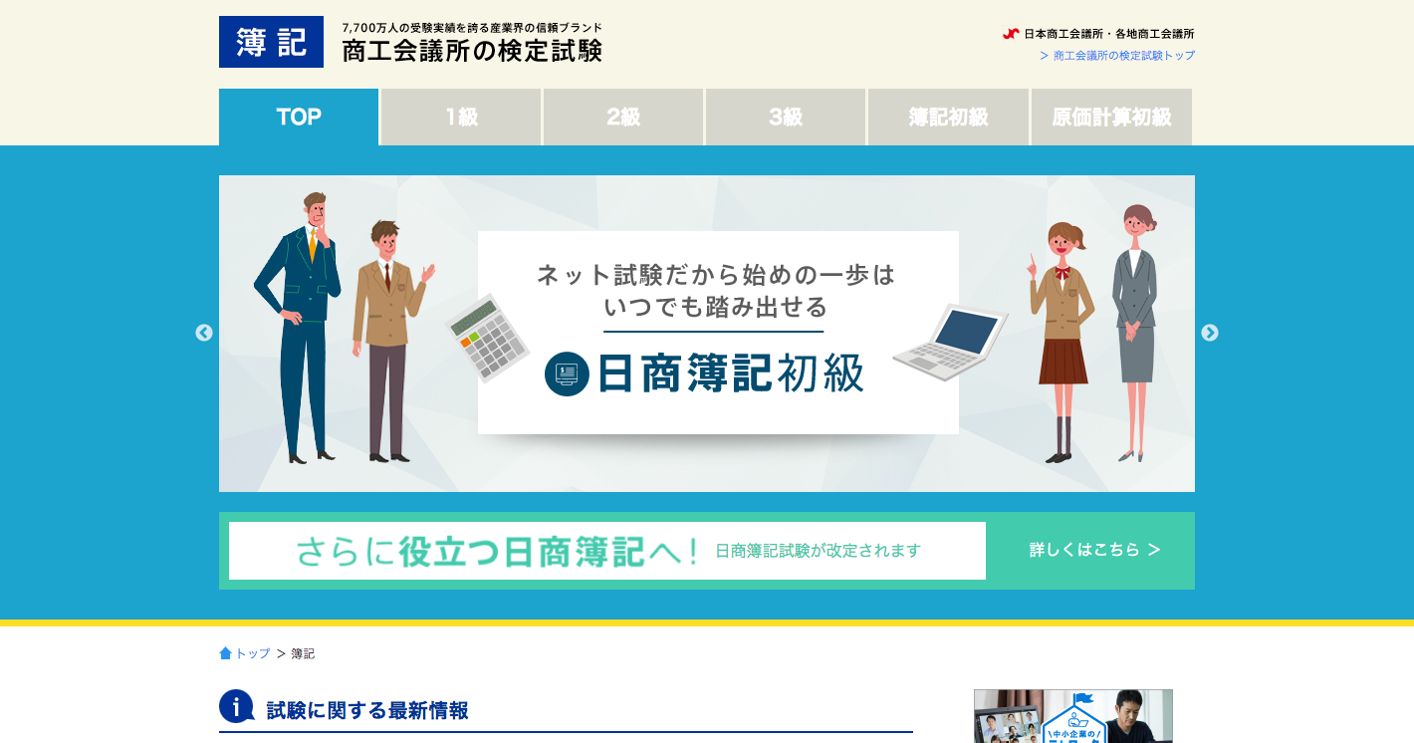Click the 簿記 blue logo box

click(271, 42)
